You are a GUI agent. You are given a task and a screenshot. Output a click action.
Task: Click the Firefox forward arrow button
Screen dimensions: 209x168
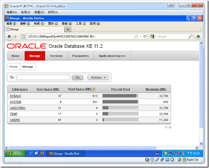15,37
